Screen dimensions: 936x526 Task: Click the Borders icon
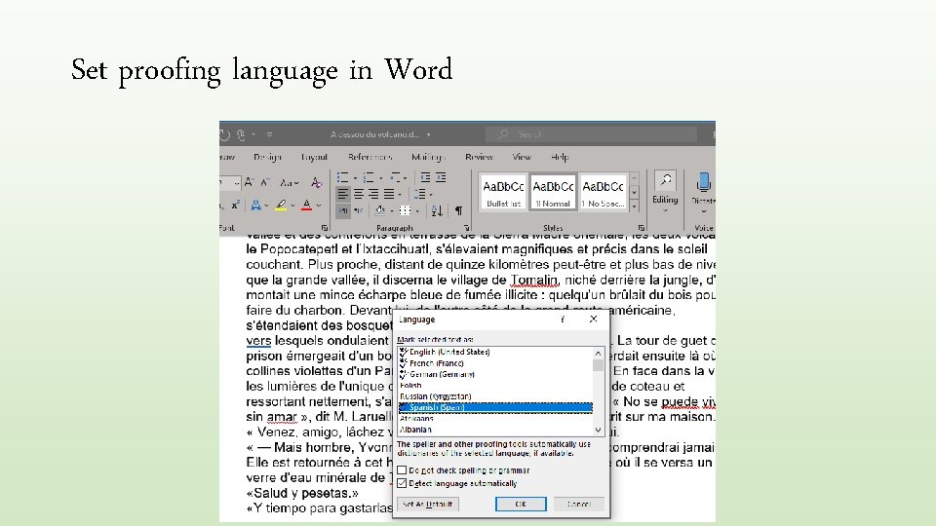(x=405, y=210)
